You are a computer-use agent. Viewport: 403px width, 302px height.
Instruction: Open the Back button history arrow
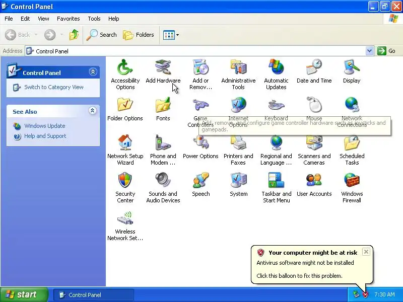coord(36,35)
